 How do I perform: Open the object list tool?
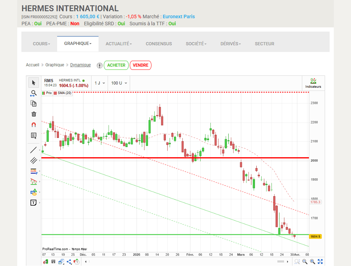pos(34,135)
